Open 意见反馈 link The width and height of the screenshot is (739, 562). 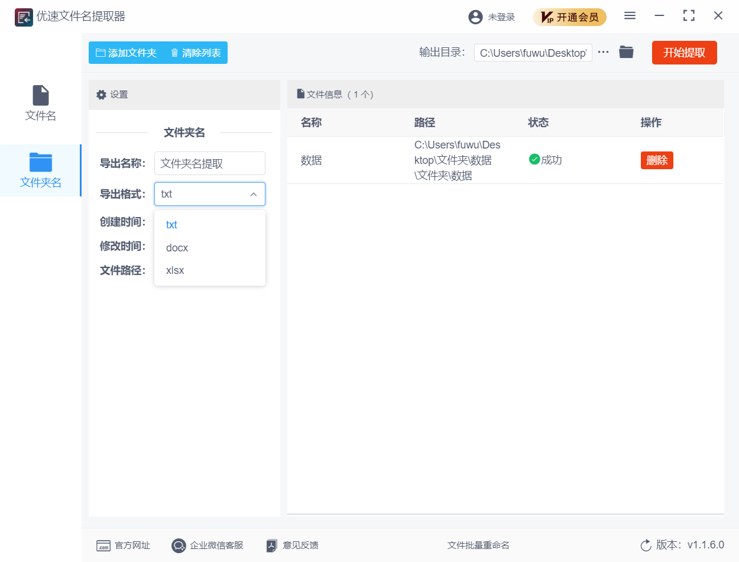tap(292, 545)
